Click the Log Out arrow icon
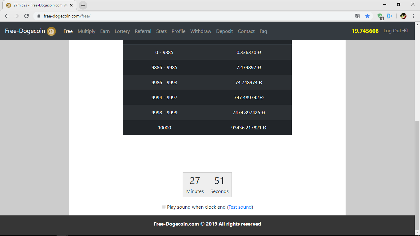Viewport: 420px width, 236px height. pos(405,31)
